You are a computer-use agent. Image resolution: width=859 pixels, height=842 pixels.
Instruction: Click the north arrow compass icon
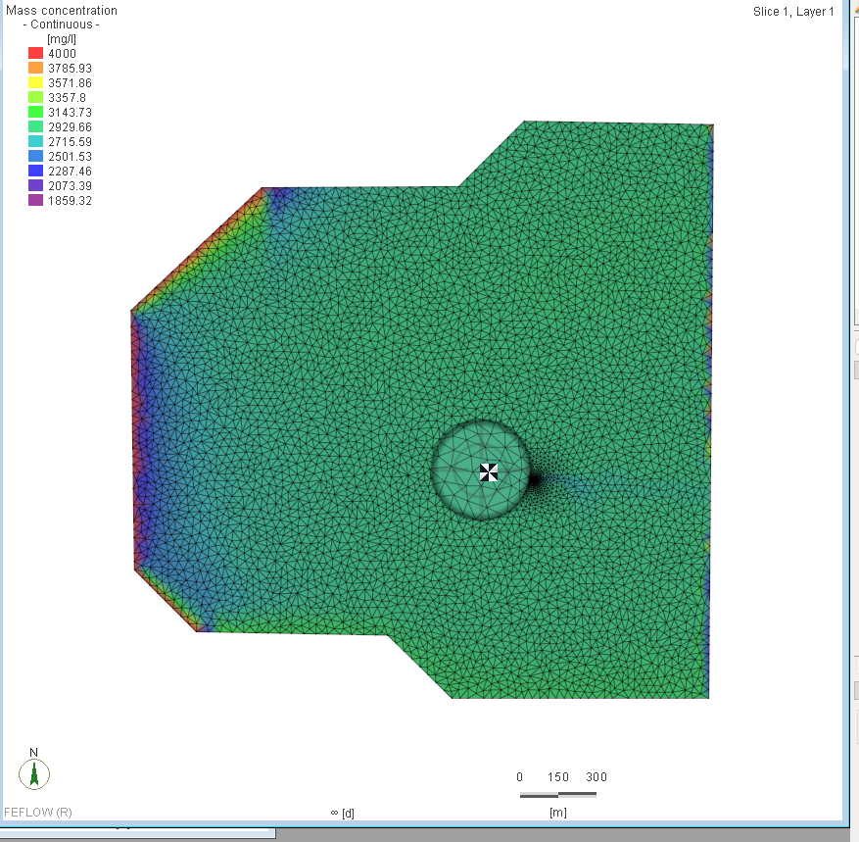click(x=34, y=773)
